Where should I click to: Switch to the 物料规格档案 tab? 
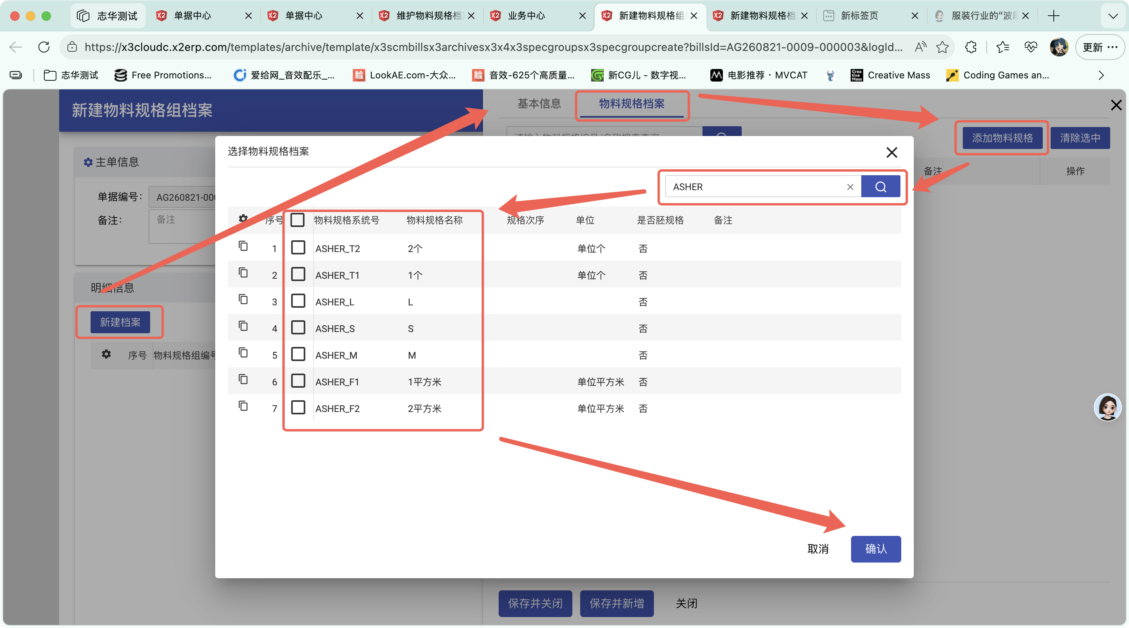tap(632, 104)
